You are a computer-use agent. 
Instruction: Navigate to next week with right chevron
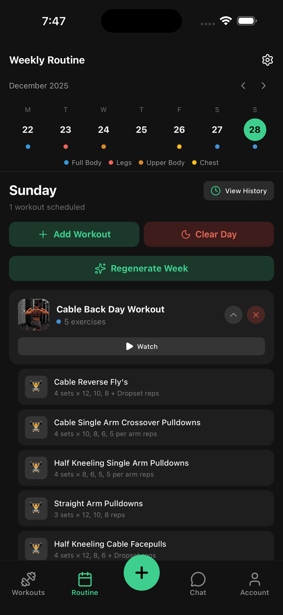coord(264,85)
